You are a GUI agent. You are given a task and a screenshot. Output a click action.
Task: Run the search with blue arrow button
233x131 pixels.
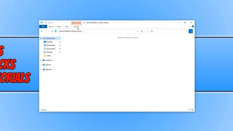pos(190,31)
